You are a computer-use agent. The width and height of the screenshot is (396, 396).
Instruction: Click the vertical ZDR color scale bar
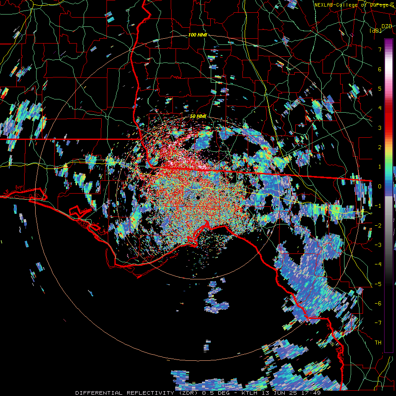click(x=389, y=196)
